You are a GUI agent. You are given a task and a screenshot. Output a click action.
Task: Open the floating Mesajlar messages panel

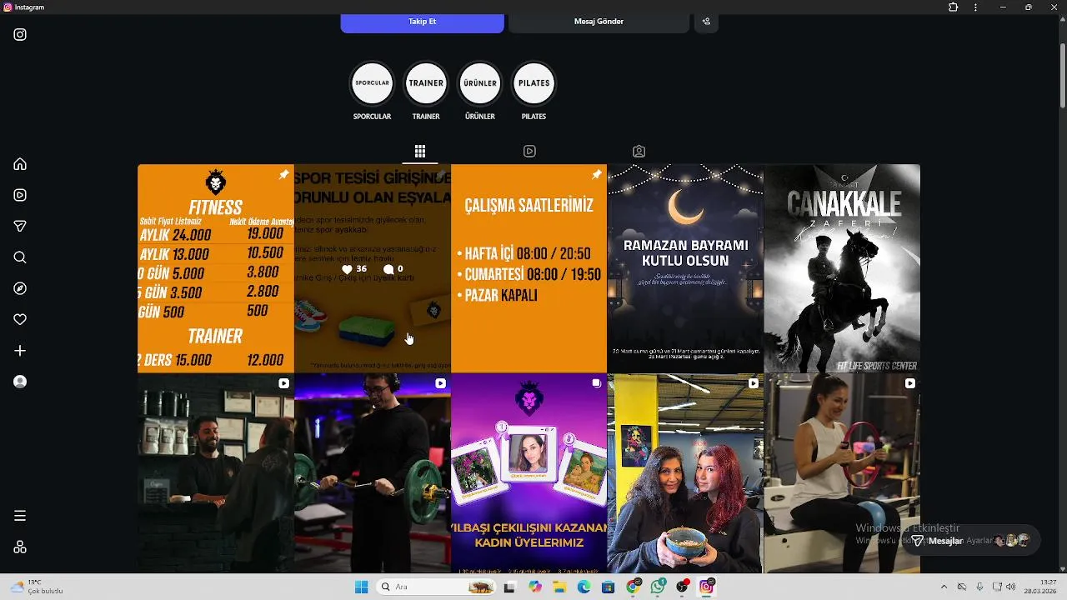coord(971,541)
